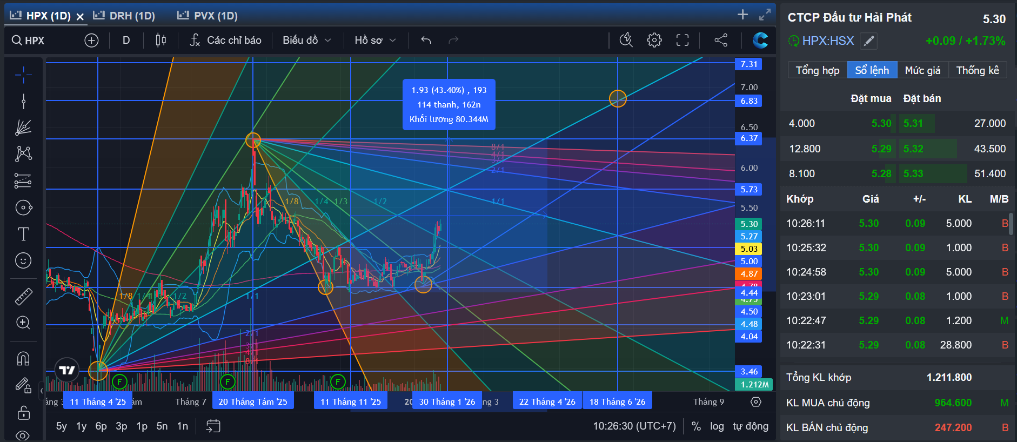Viewport: 1017px width, 442px height.
Task: Toggle magnet mode for drawings
Action: click(x=23, y=359)
